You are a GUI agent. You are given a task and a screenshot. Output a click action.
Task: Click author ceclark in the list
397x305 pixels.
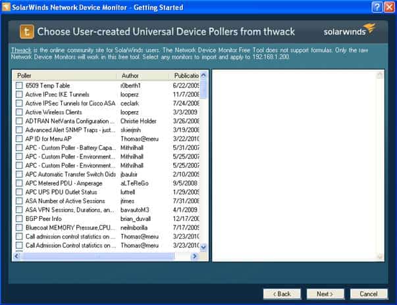tap(130, 103)
